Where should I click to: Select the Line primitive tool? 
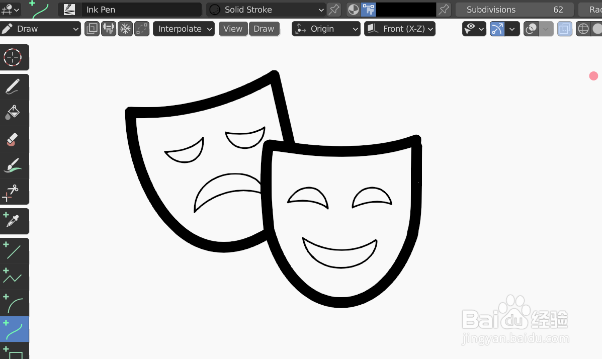[x=13, y=251]
